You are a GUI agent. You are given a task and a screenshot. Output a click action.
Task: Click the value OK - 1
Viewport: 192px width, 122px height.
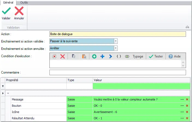click(98, 118)
